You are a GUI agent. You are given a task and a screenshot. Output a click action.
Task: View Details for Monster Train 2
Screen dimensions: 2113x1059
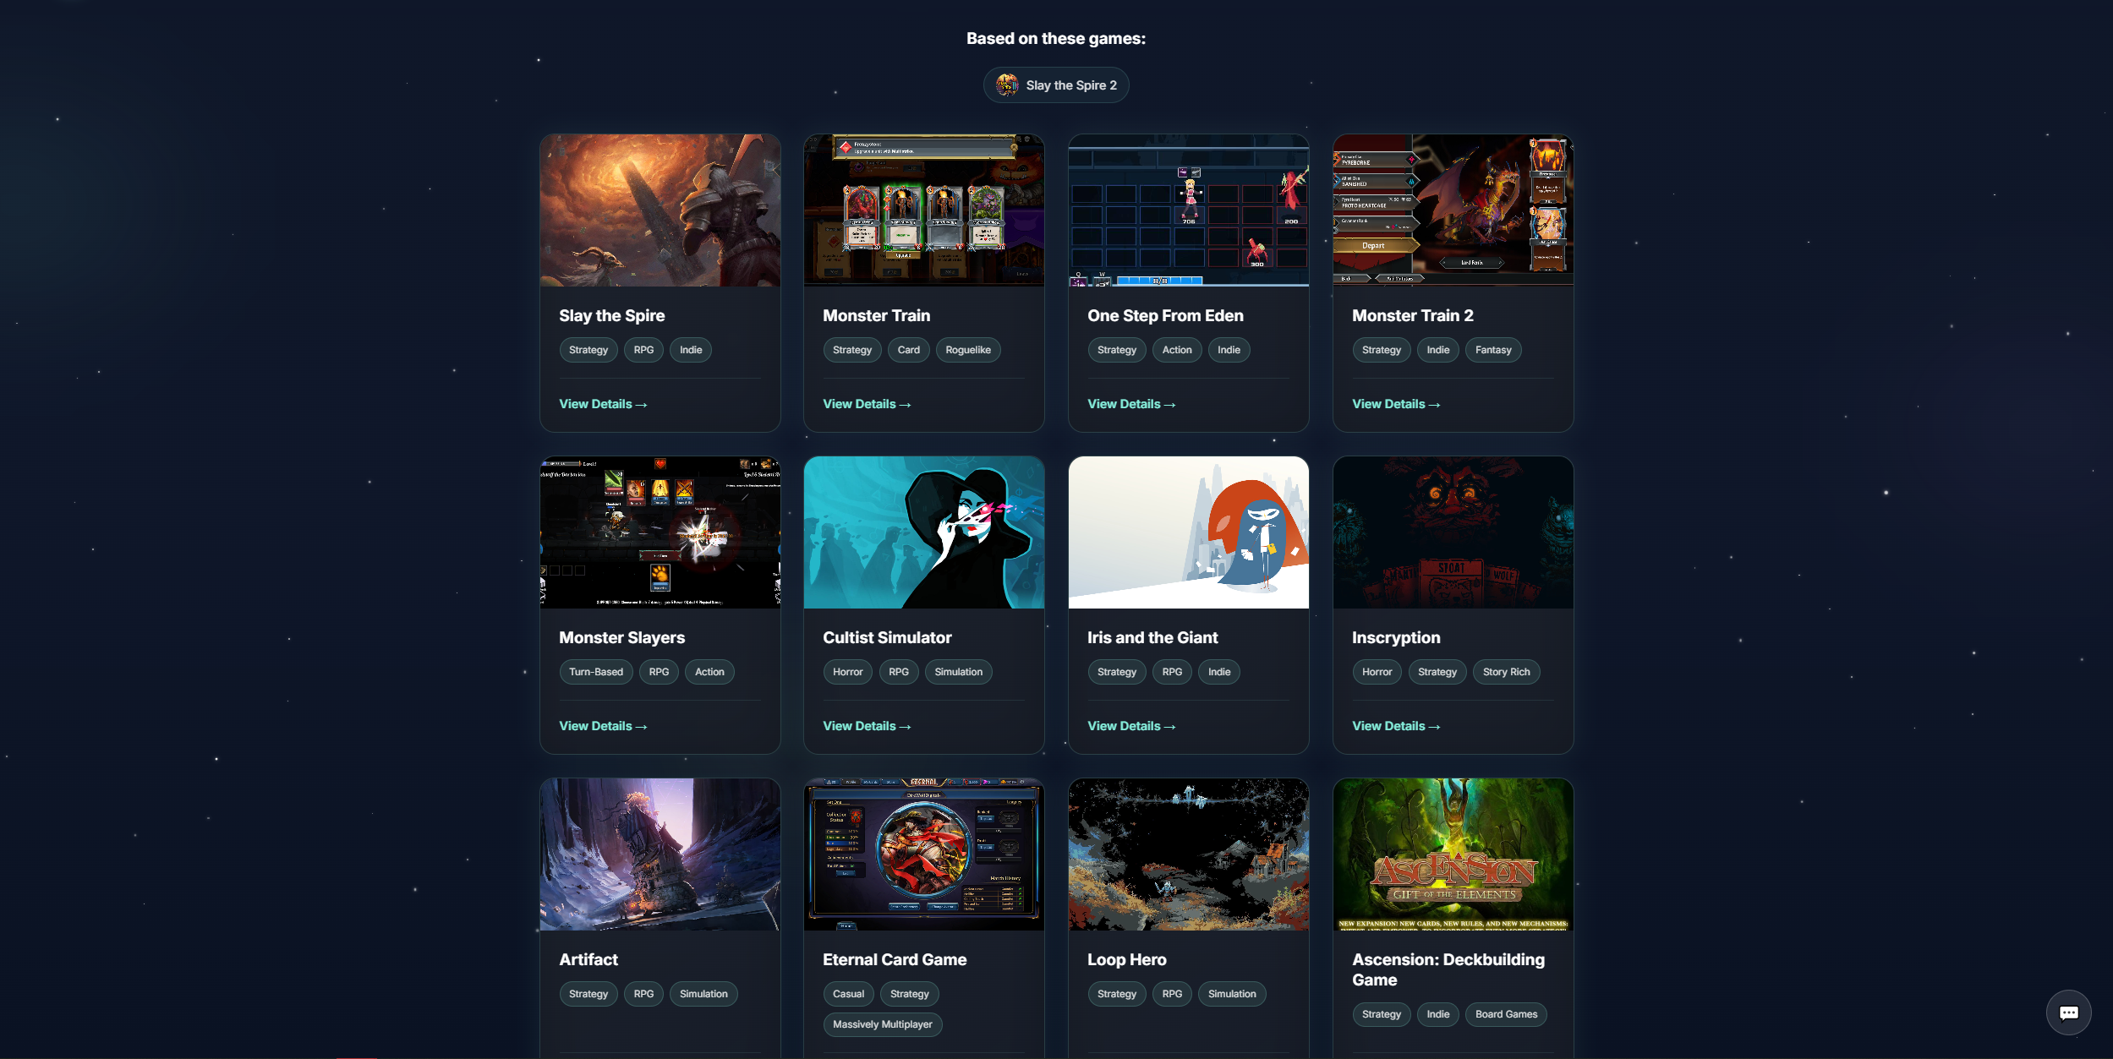pos(1395,403)
